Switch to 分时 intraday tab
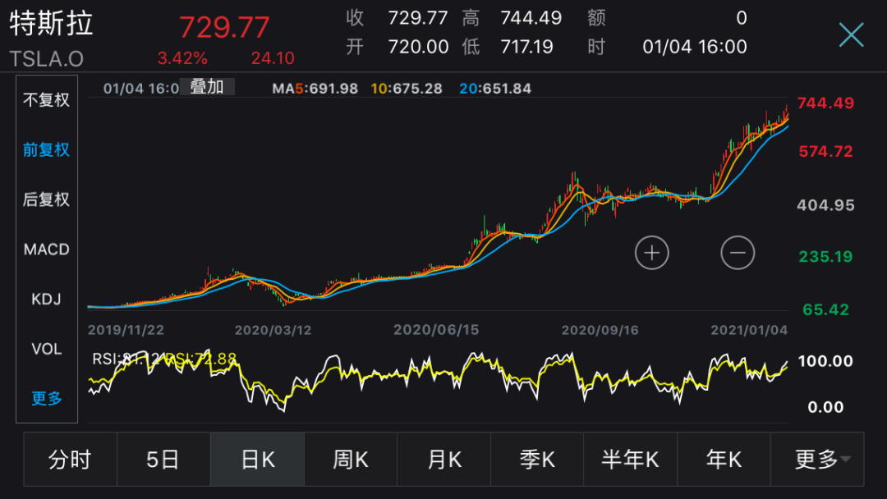887x499 pixels. 70,460
